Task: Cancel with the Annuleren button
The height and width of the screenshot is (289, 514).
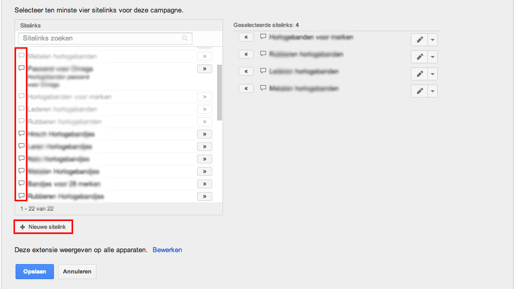Action: tap(77, 271)
